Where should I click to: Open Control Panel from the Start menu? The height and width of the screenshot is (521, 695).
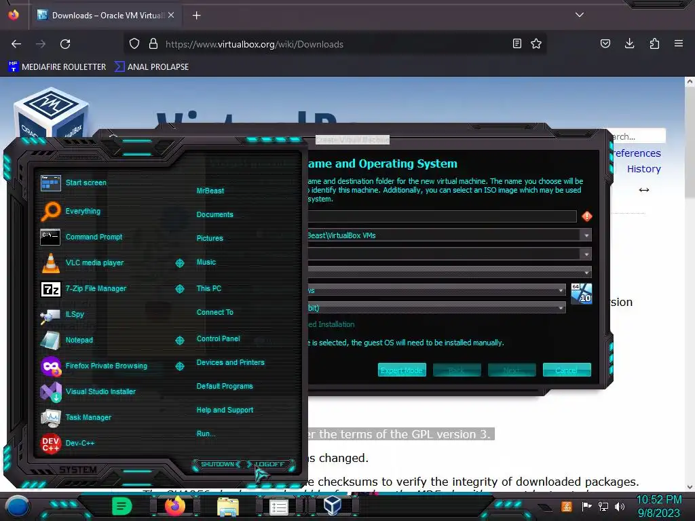click(x=218, y=339)
